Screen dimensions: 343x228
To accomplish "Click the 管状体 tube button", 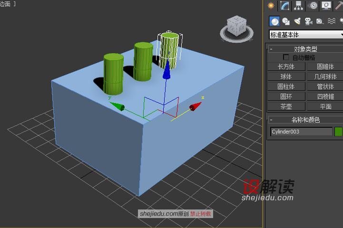I will (x=325, y=86).
